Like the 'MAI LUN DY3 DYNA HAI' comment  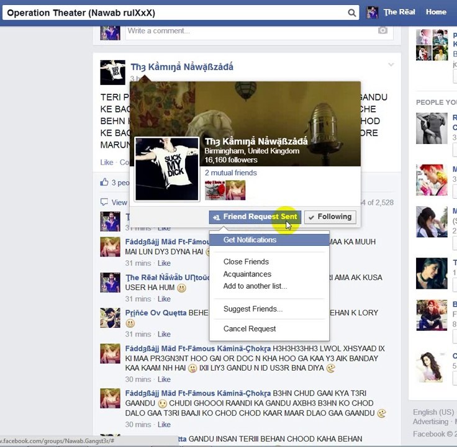pyautogui.click(x=164, y=263)
